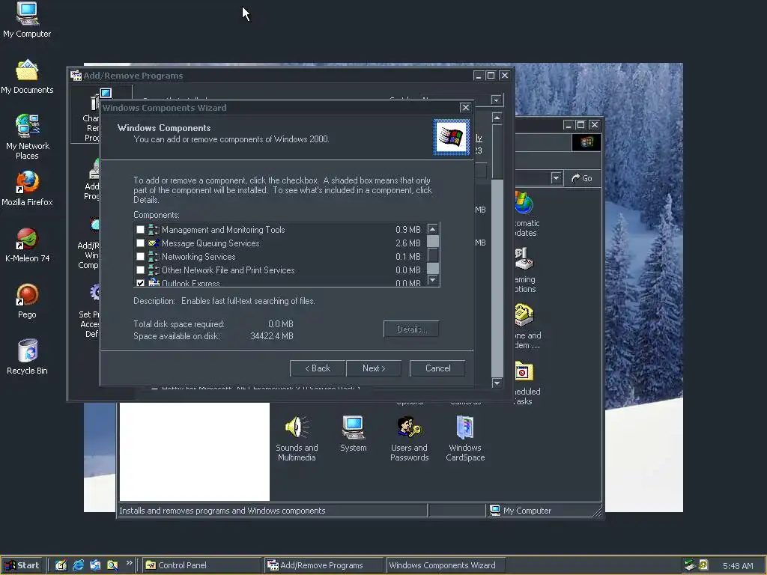Click the Go button in Control Panel
The width and height of the screenshot is (767, 575).
click(581, 178)
